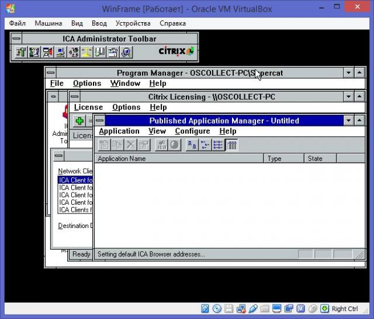Click the VirtualBox display status icon
Viewport: 374px width, 319px height.
click(276, 309)
